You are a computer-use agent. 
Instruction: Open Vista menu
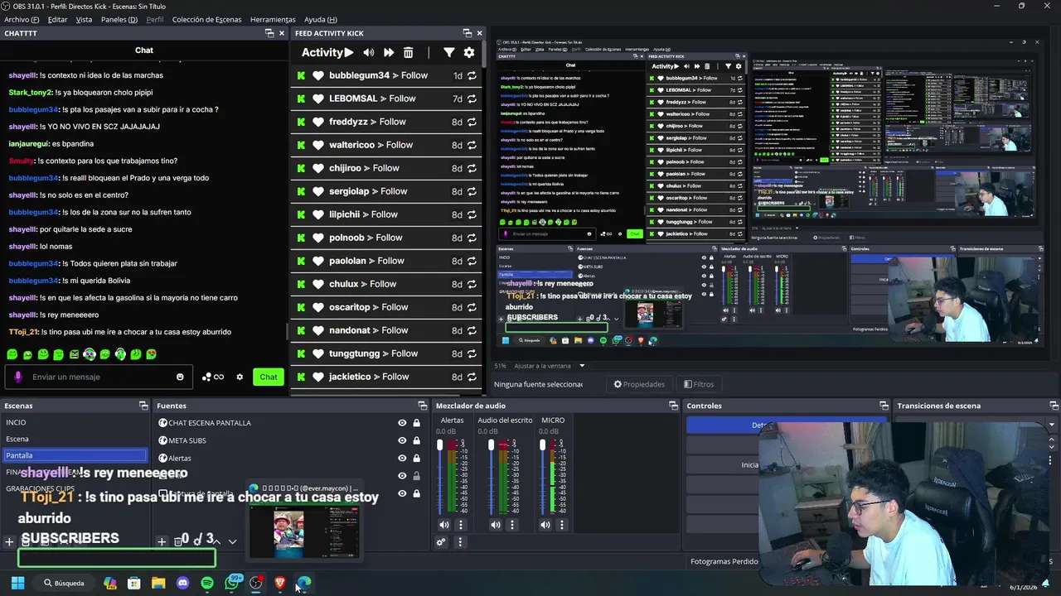(x=84, y=19)
